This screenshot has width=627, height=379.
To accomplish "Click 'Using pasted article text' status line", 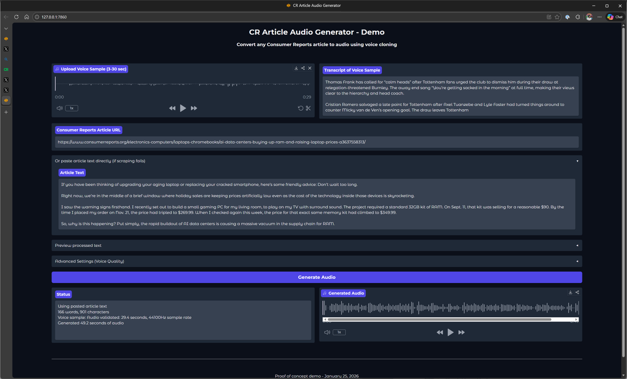I will tap(82, 306).
